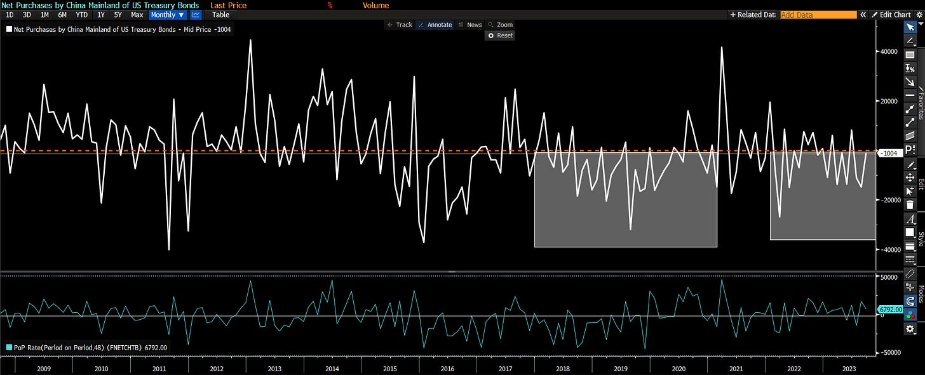
Task: Set range to YTD
Action: tap(82, 15)
